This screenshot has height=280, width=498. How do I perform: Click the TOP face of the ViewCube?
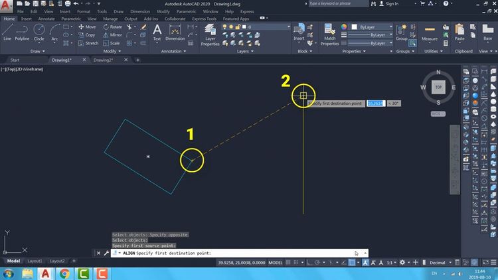pos(438,86)
